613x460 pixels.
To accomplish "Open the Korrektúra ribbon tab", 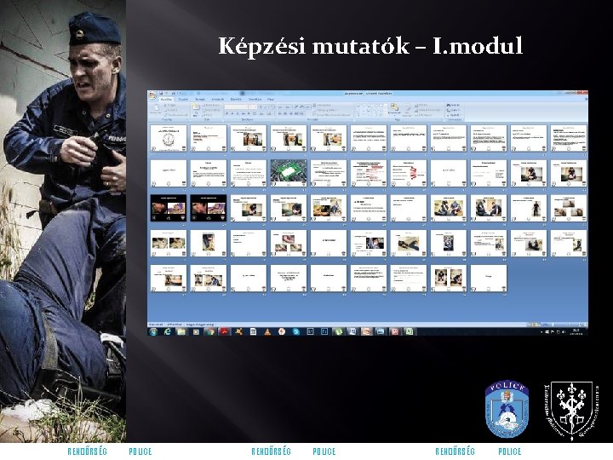I will (255, 100).
